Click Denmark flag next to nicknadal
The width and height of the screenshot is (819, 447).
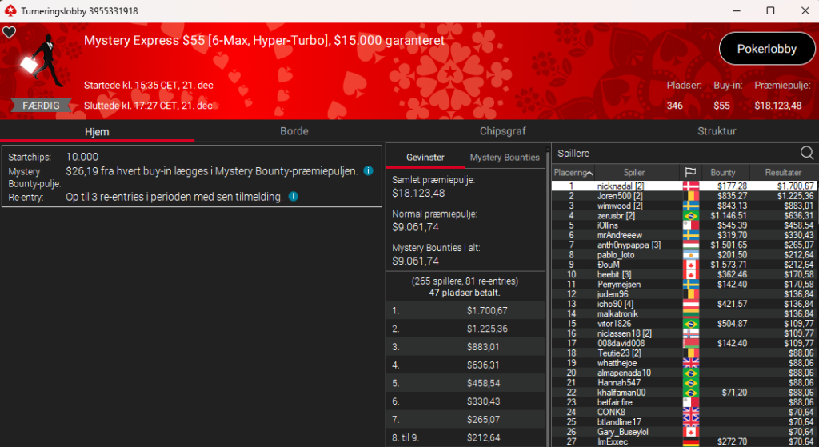coord(689,186)
